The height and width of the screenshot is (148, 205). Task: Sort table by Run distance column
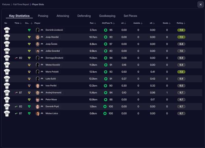pyautogui.click(x=93, y=23)
